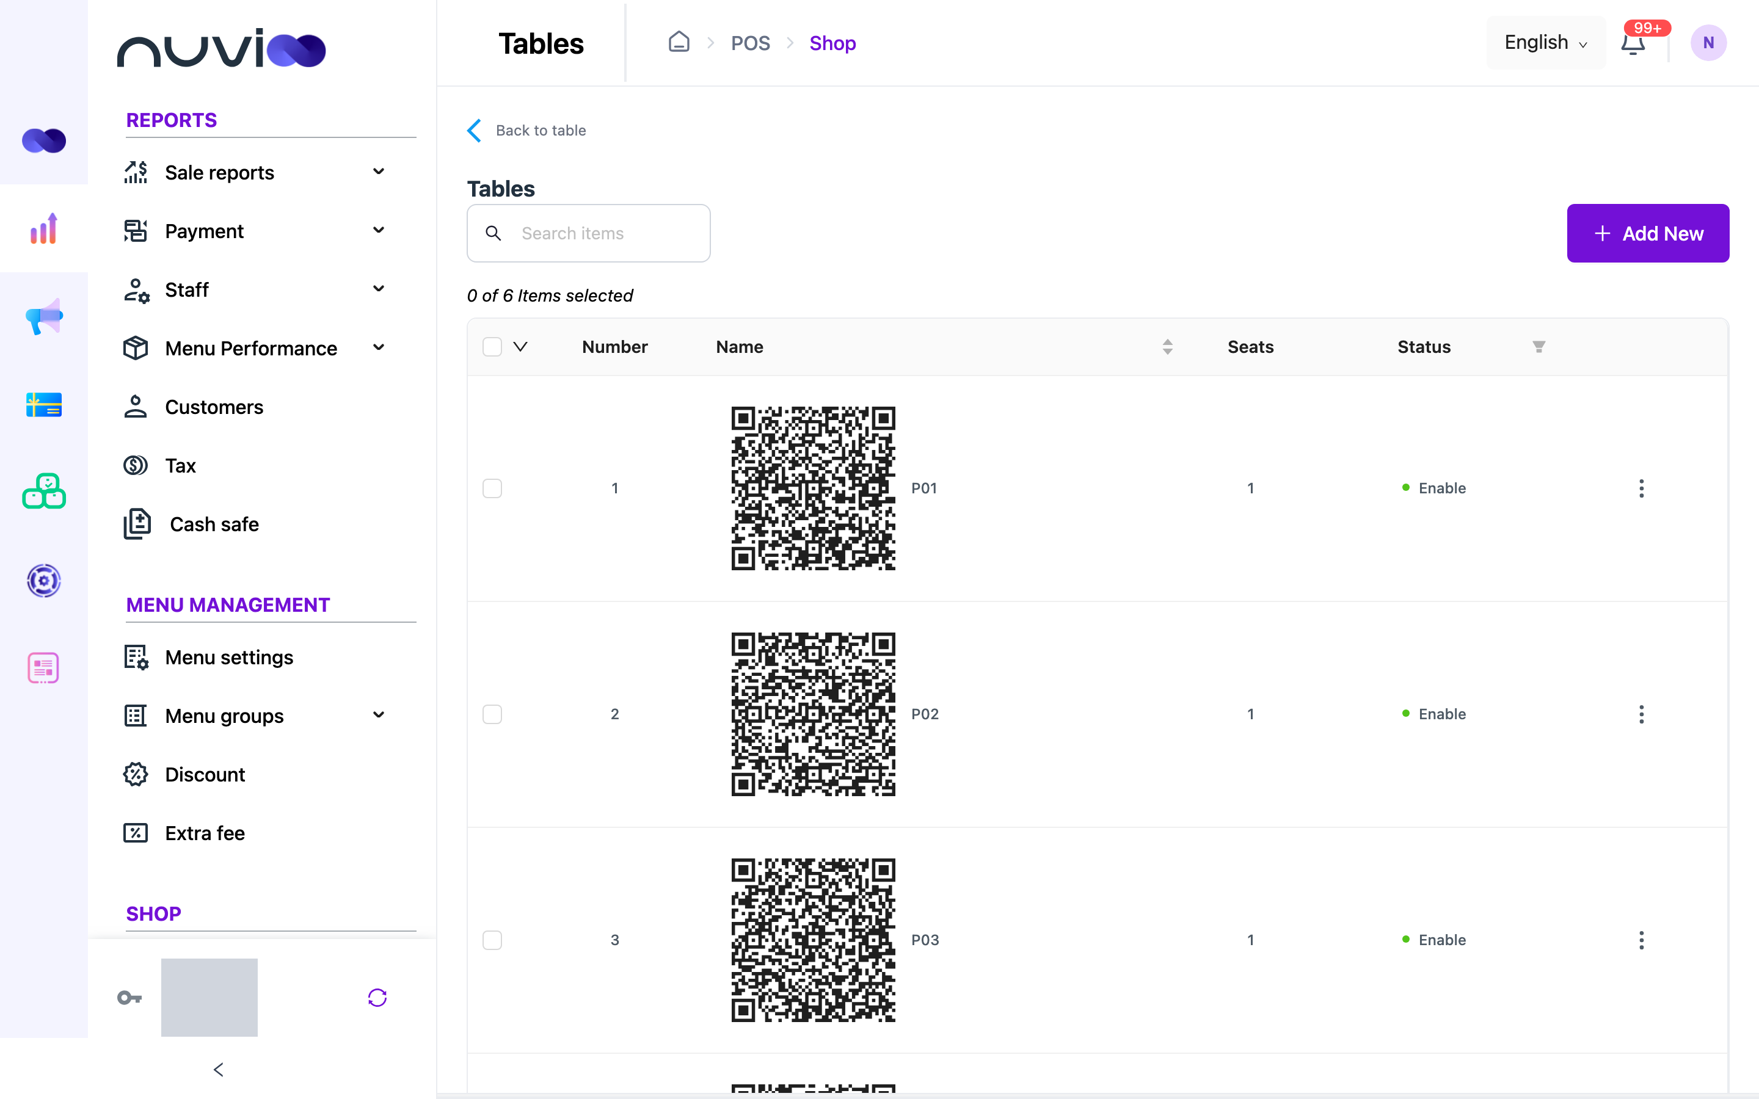This screenshot has width=1759, height=1099.
Task: Open the N user avatar menu
Action: [1708, 43]
